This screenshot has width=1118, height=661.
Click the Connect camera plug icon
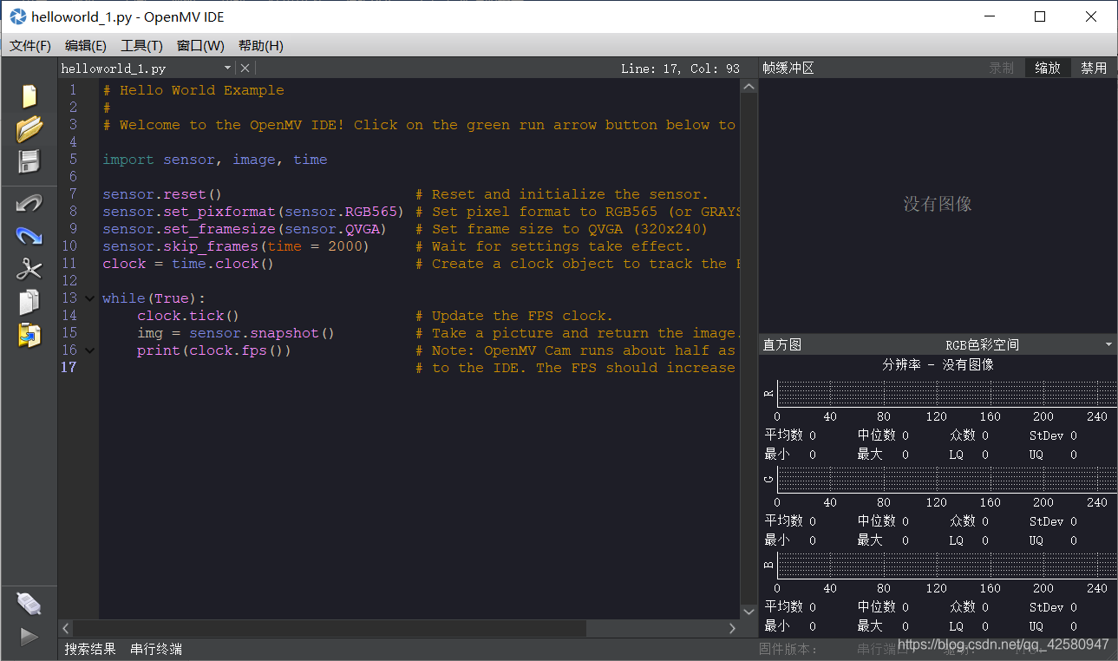coord(29,603)
